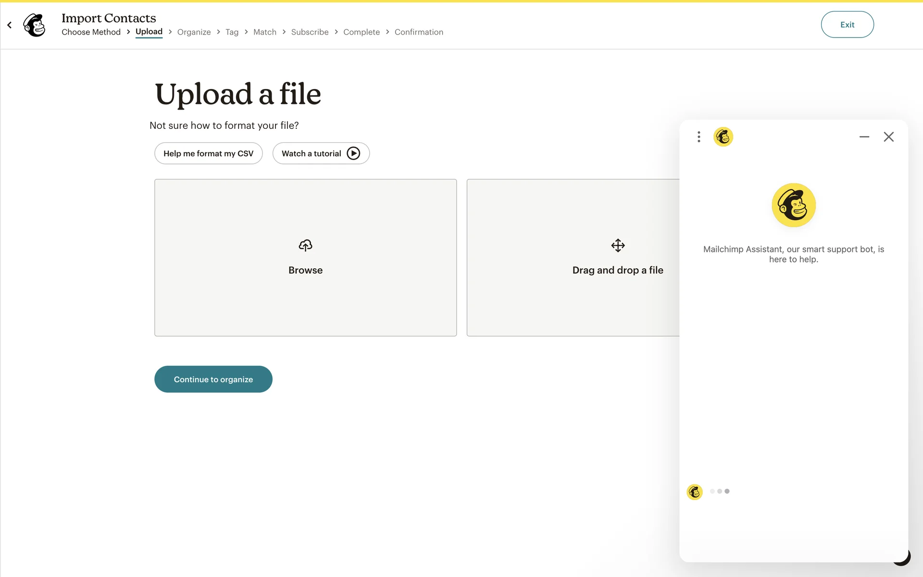This screenshot has width=923, height=577.
Task: Select the Confirmation breadcrumb step
Action: pyautogui.click(x=419, y=32)
